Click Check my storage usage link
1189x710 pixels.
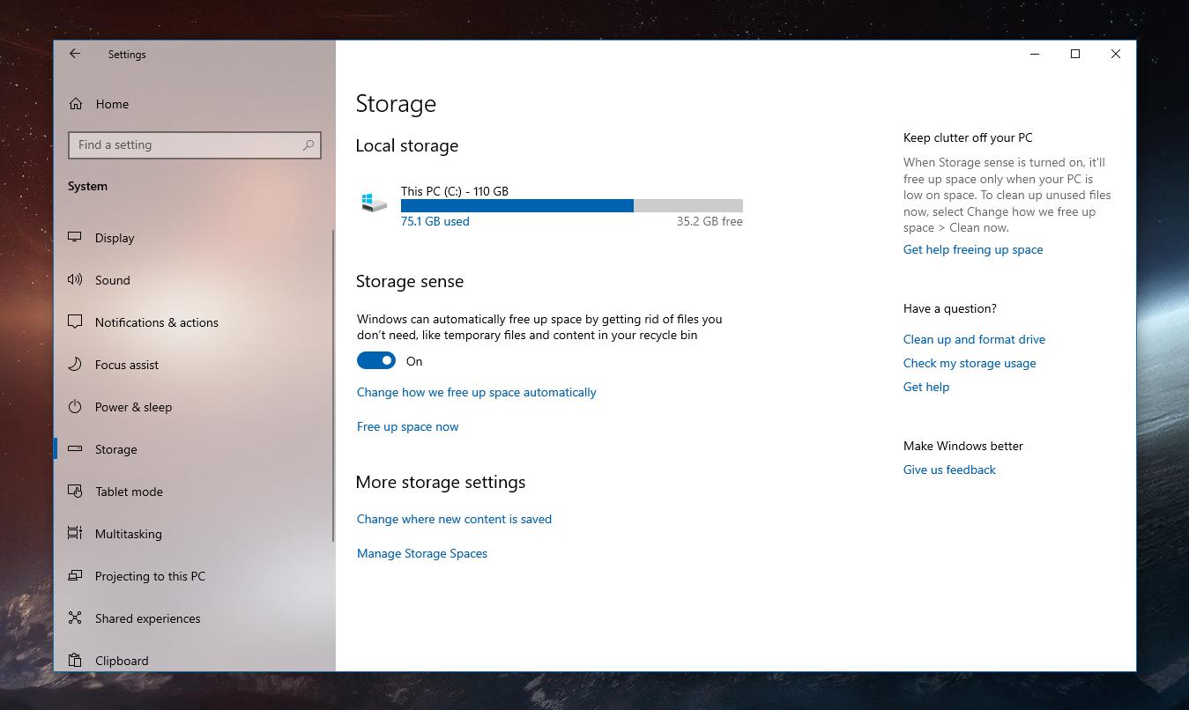[x=970, y=363]
